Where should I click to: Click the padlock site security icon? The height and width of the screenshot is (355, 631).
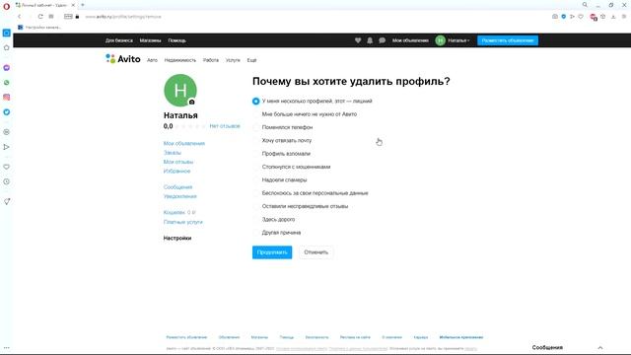(77, 17)
